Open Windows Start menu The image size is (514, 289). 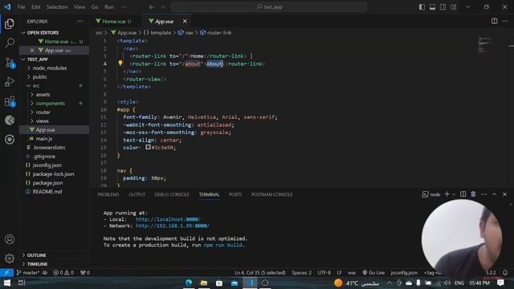7,283
